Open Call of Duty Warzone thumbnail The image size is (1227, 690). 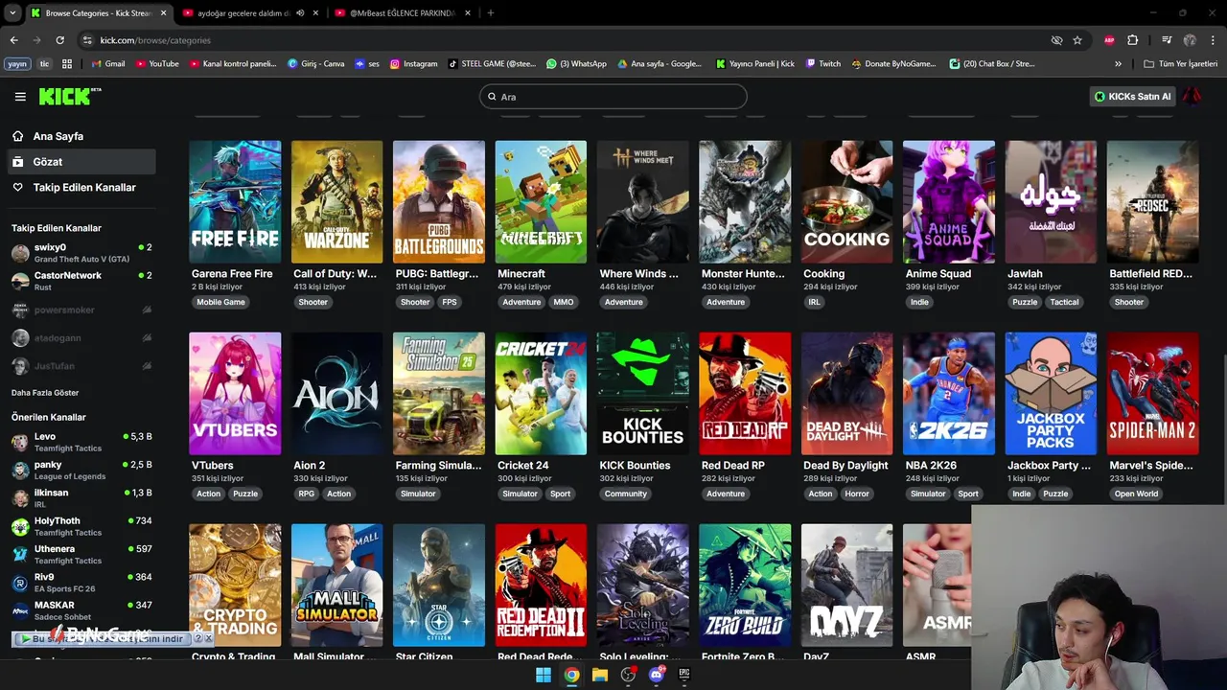pyautogui.click(x=336, y=202)
